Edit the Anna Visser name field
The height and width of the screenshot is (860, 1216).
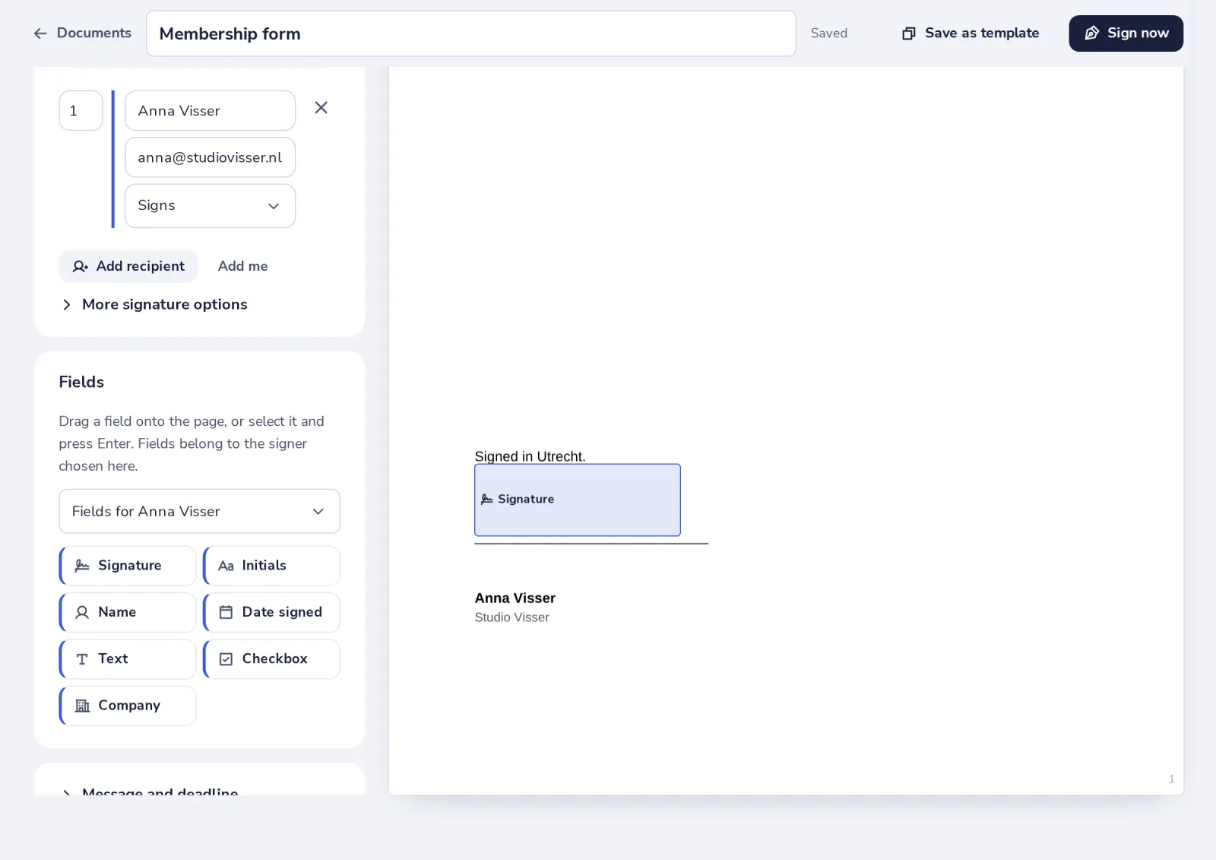coord(210,111)
